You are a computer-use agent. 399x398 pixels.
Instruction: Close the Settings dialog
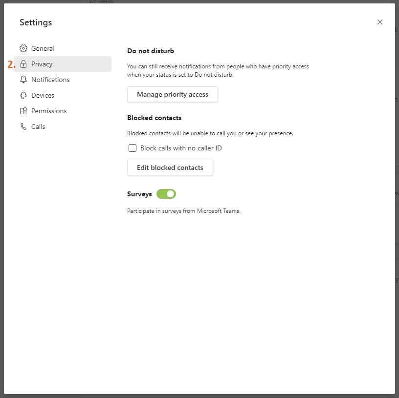click(380, 22)
